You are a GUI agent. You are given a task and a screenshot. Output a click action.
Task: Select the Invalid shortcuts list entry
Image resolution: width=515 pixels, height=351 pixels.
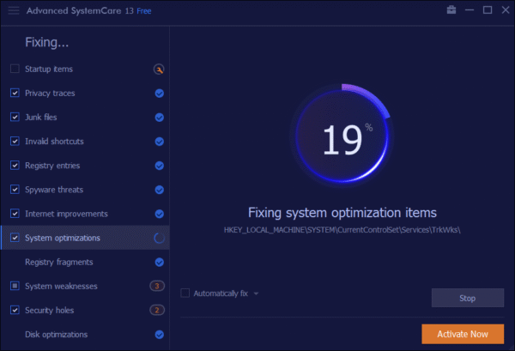coord(54,141)
